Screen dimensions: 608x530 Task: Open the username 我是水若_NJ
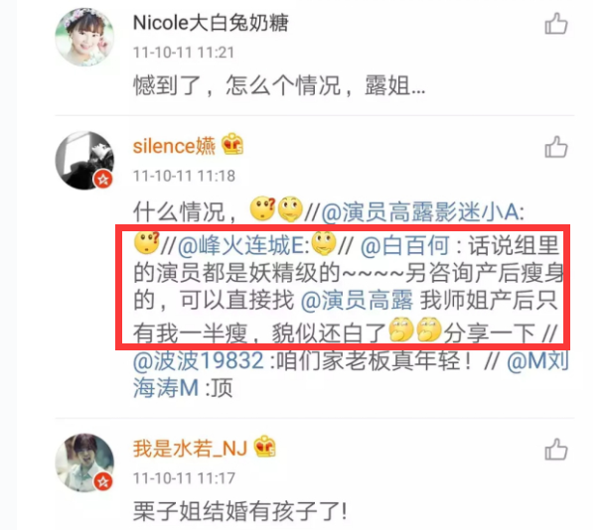pos(190,449)
